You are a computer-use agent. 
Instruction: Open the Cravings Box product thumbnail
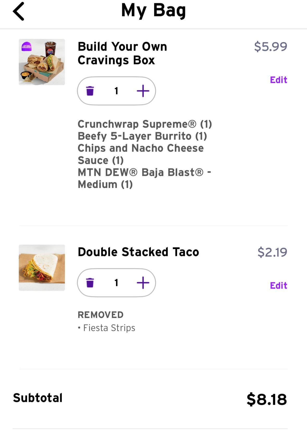[x=42, y=62]
